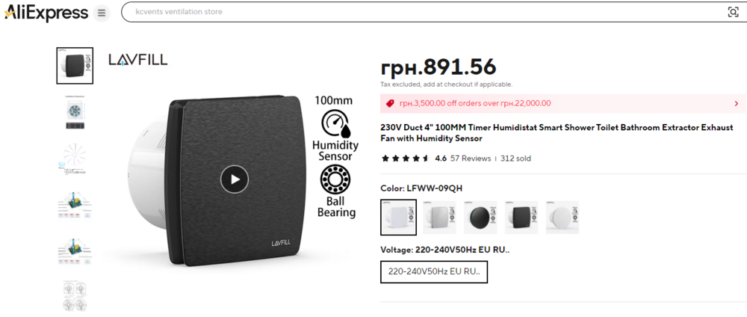Viewport: 747px width, 317px height.
Task: Open the discount offer off orders banner
Action: pos(563,103)
